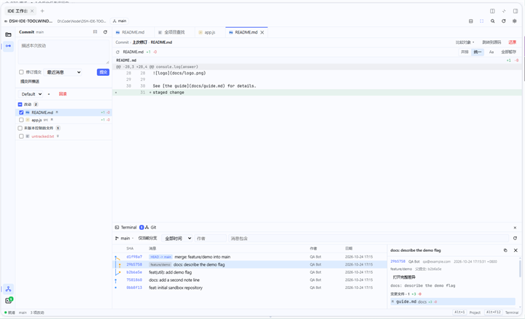Click the small dot button next to Default

pyautogui.click(x=49, y=94)
